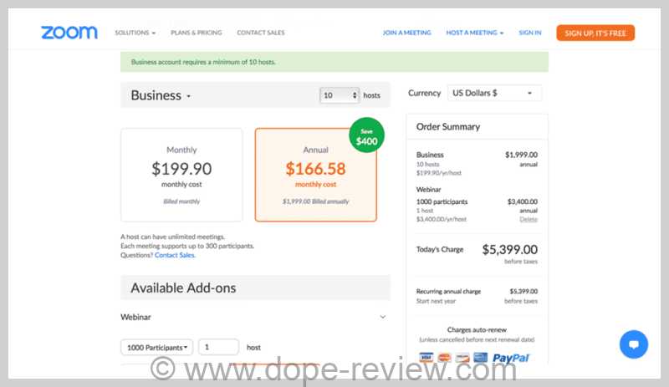Click the webinar host quantity field
The width and height of the screenshot is (669, 387).
click(218, 347)
